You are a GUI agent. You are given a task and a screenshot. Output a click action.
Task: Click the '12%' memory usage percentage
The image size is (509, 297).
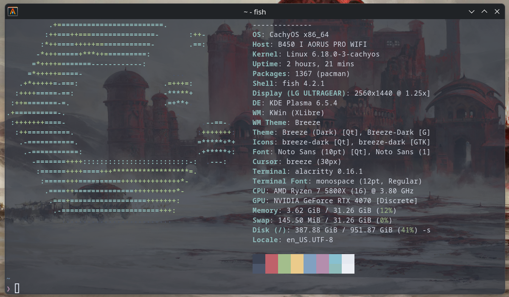tap(386, 211)
